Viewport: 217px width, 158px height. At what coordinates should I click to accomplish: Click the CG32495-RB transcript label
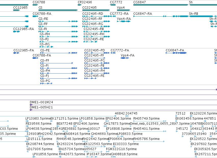94,29
